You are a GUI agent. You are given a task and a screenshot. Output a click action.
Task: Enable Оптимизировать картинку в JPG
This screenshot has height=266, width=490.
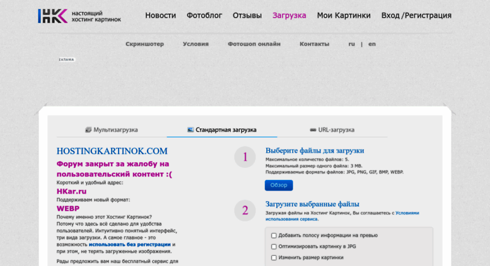[274, 247]
